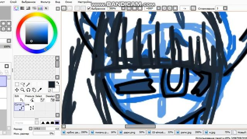Choose the Pressure linework tool
Viewport: 247px width, 139px height.
(x=29, y=98)
